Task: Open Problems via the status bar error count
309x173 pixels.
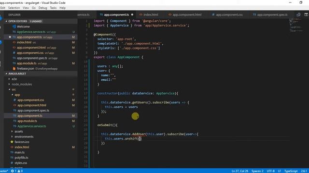Action: point(17,171)
